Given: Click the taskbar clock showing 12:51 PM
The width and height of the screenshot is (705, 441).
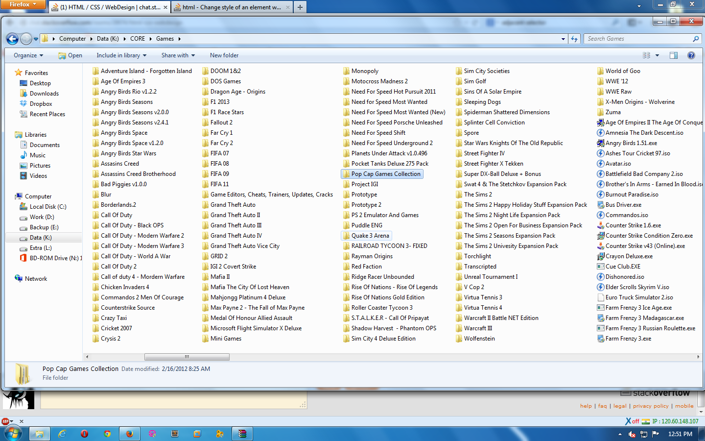Looking at the screenshot, I should coord(681,434).
